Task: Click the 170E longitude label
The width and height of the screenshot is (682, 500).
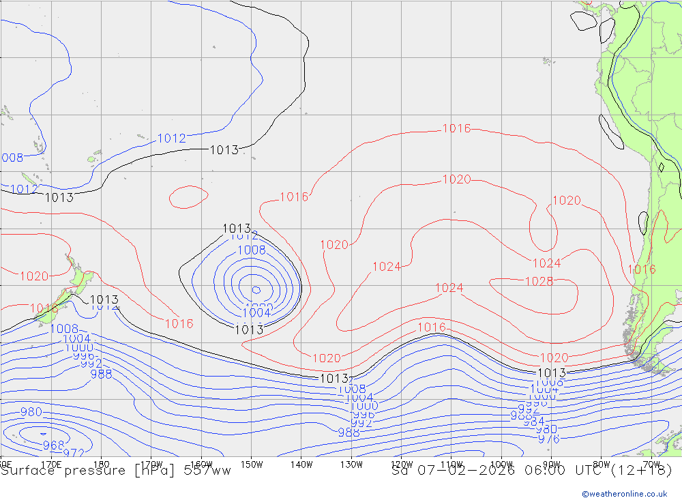Action: 51,465
